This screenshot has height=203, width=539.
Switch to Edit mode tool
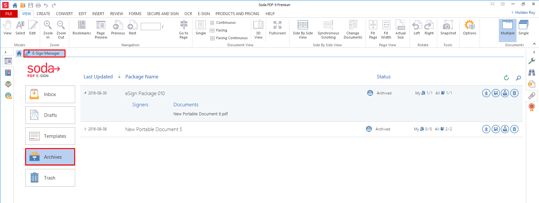click(x=32, y=28)
